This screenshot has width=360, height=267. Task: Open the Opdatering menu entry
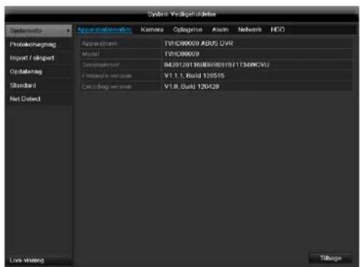click(26, 72)
